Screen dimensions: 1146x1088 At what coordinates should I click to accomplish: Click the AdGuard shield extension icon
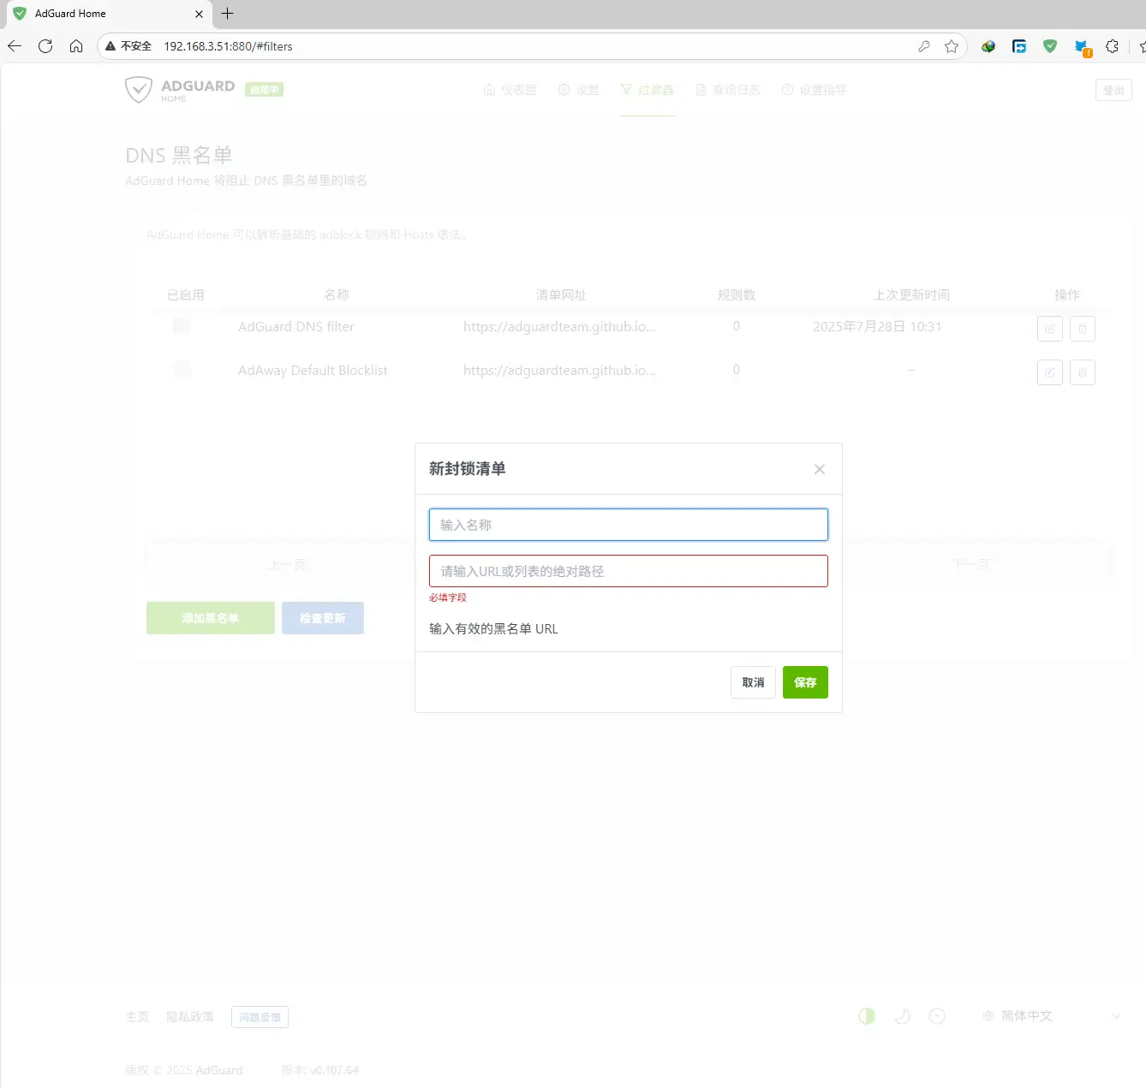[1050, 46]
